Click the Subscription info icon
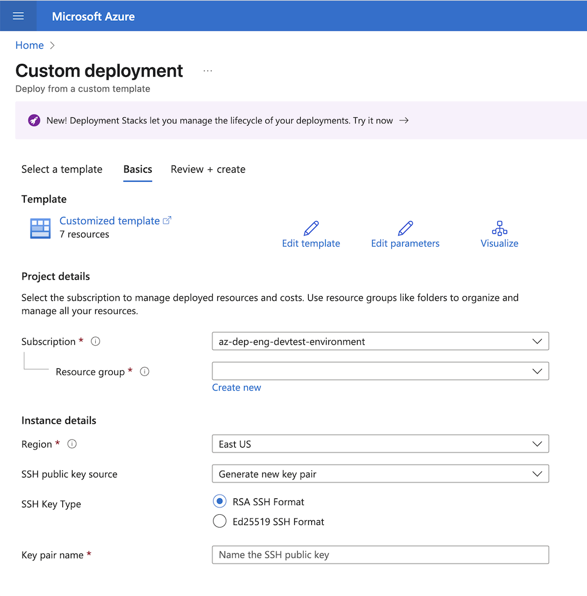Viewport: 587px width, 596px height. (x=95, y=341)
